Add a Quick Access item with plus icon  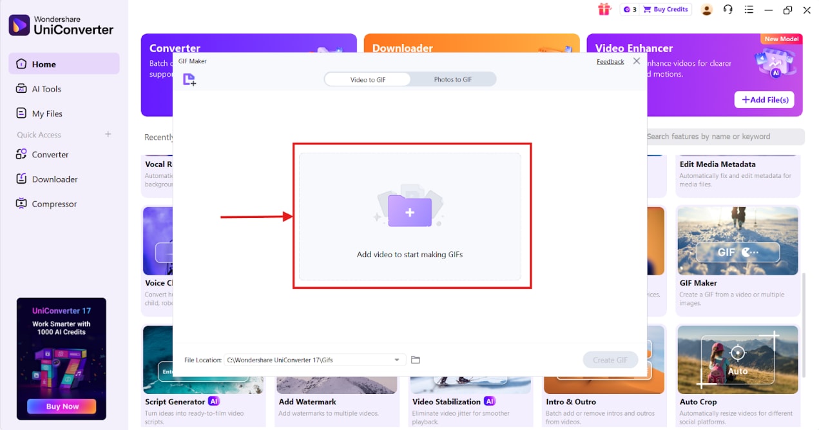[108, 134]
